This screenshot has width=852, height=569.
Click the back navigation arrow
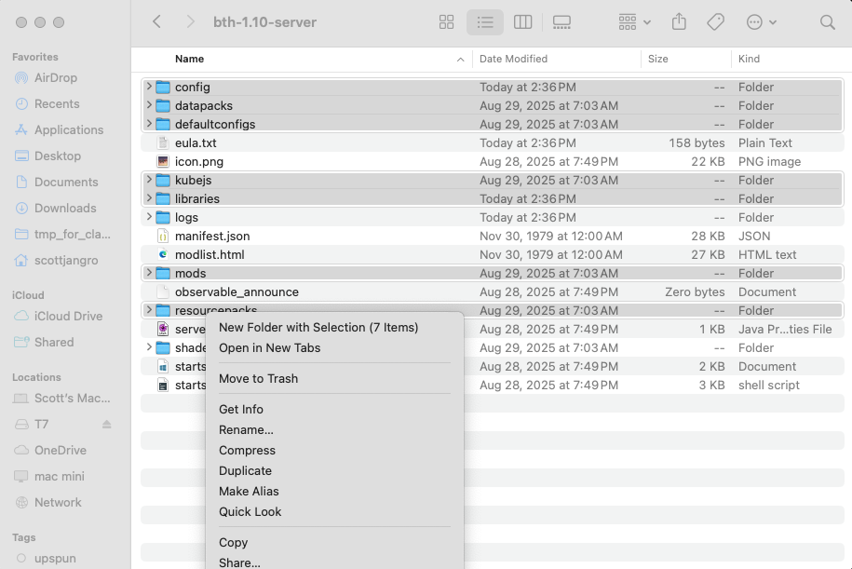(x=156, y=21)
